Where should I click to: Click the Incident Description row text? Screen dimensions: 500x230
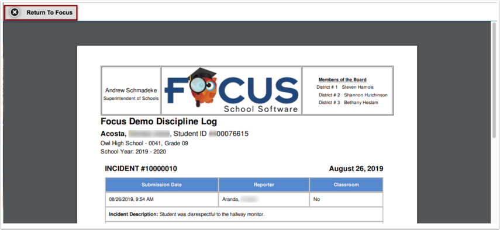[187, 214]
